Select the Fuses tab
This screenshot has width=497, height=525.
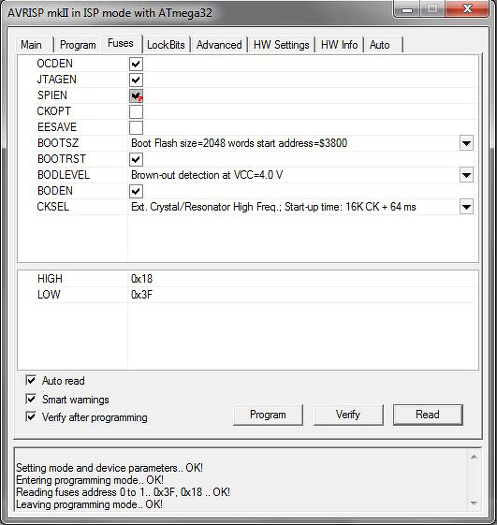(121, 43)
